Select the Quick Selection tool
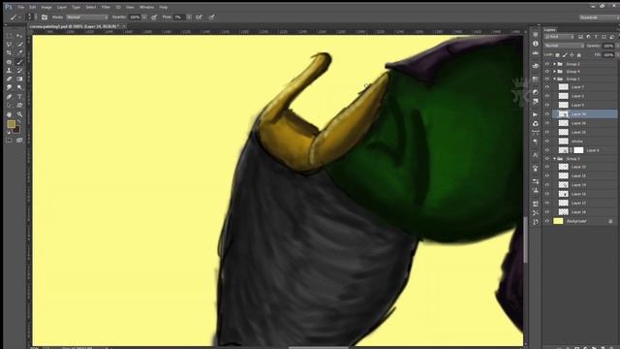620x349 pixels. 19,45
